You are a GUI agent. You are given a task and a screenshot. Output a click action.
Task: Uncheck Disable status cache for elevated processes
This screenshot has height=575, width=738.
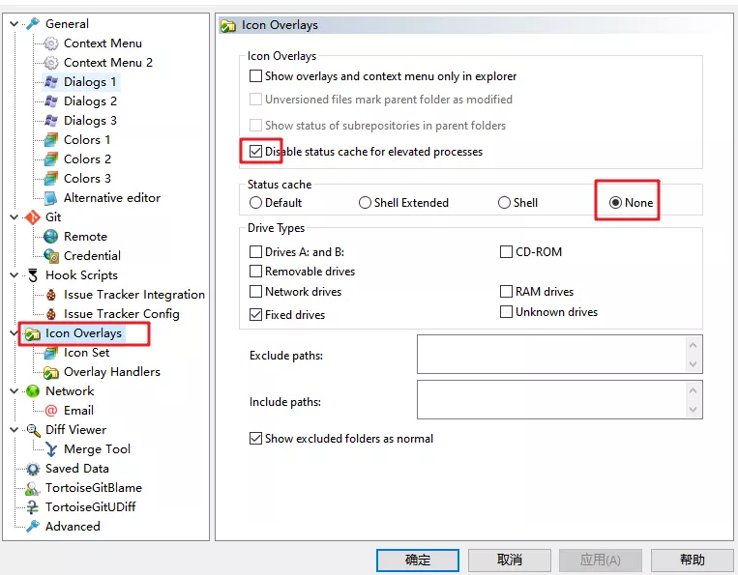(x=255, y=152)
